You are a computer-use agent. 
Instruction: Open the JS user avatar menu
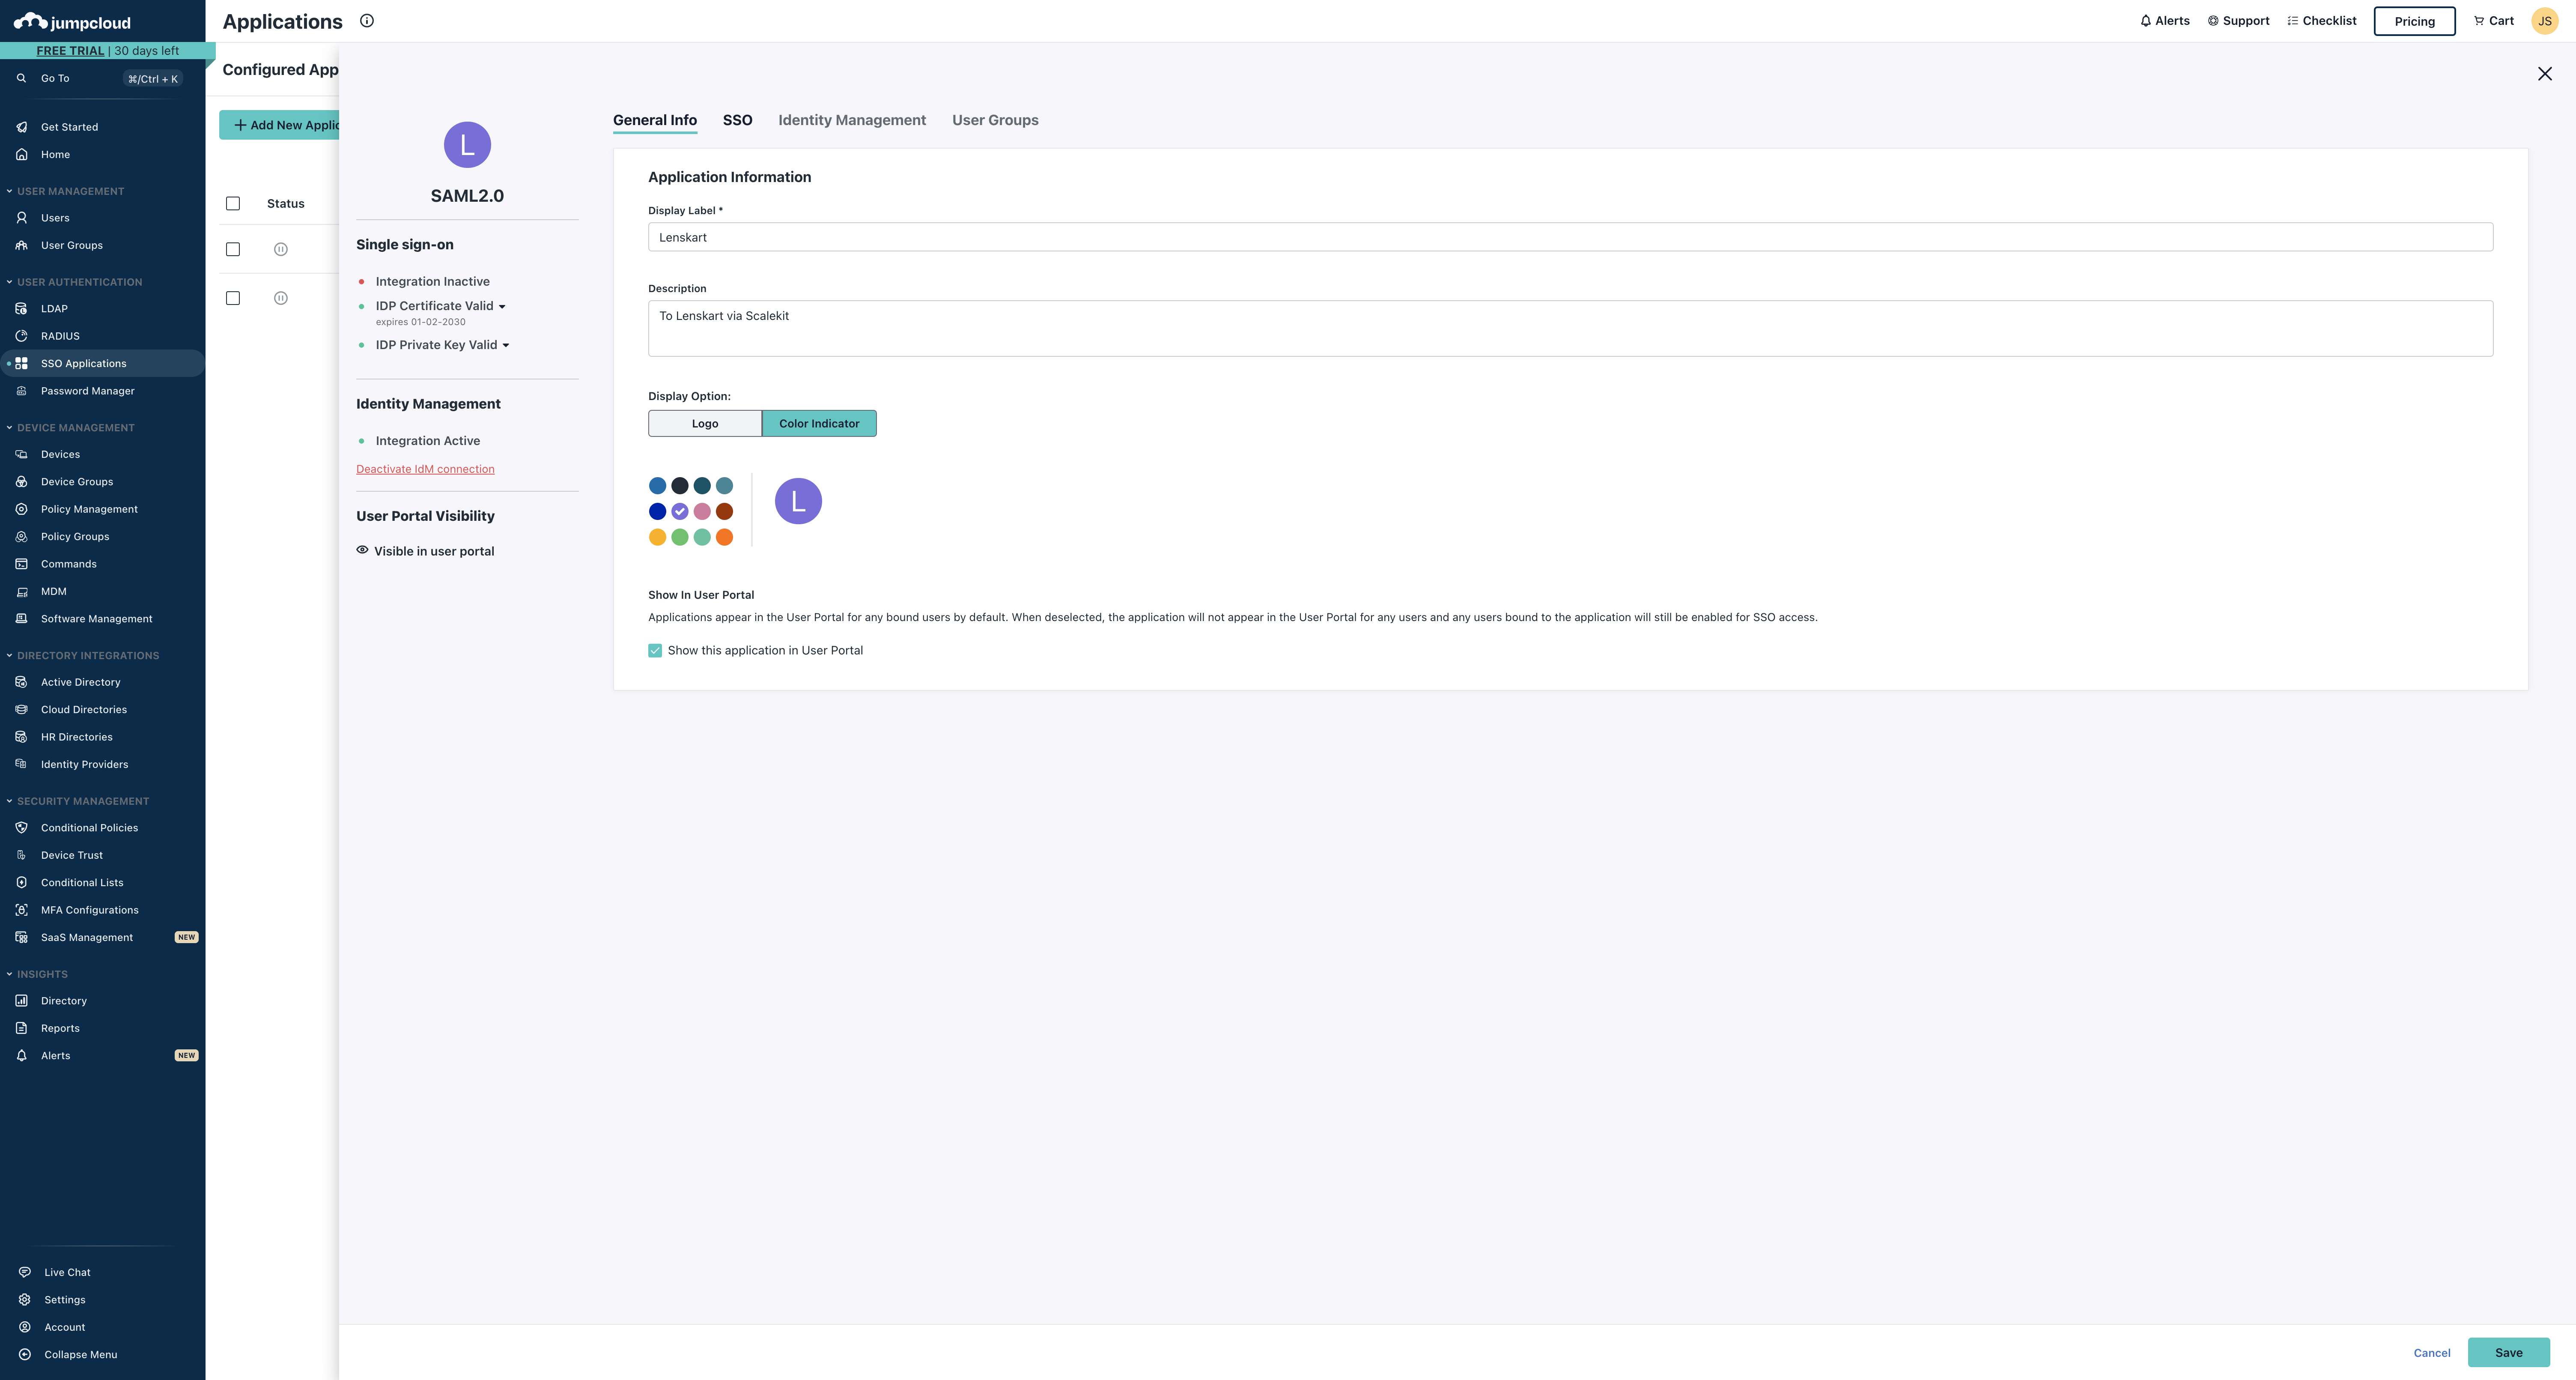point(2545,21)
